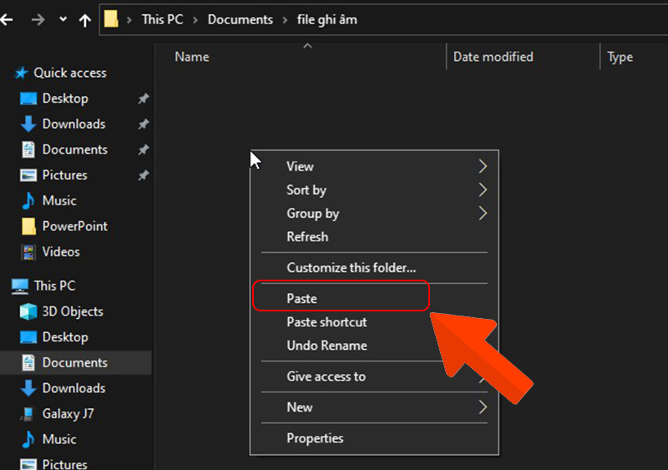Open pinned Documents under Quick access

[x=74, y=149]
